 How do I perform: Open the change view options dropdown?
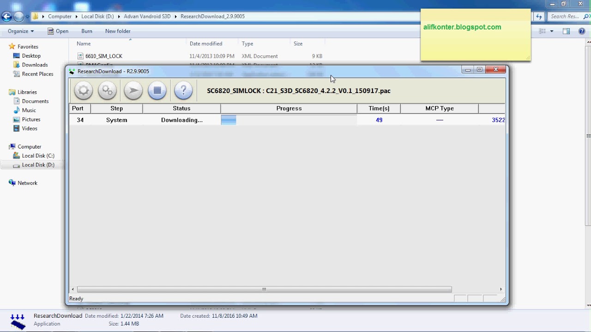click(x=552, y=31)
